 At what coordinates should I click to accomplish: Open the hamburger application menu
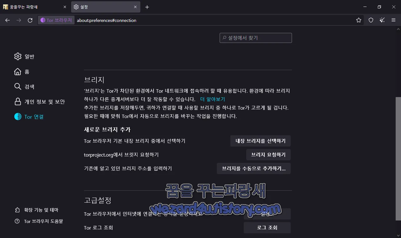click(x=393, y=20)
